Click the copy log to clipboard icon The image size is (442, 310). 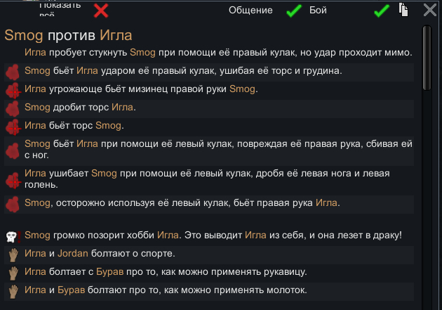(x=403, y=10)
